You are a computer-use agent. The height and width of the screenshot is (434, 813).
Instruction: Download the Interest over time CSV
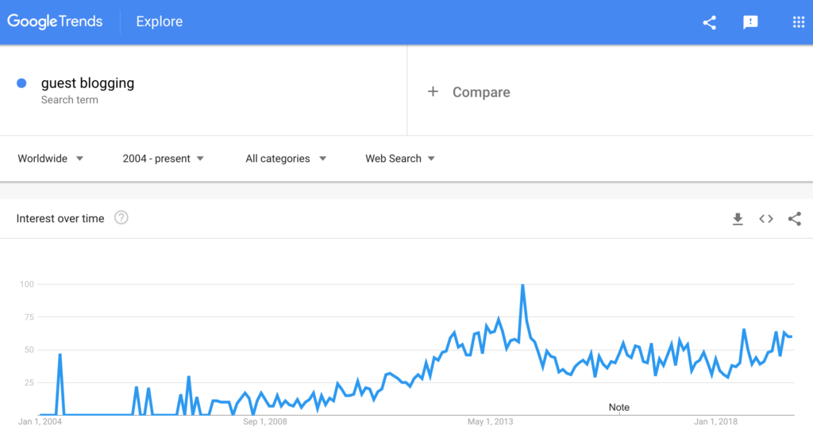[x=738, y=219]
